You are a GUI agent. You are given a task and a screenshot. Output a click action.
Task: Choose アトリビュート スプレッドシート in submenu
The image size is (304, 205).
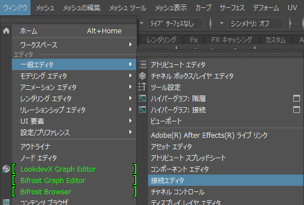click(x=226, y=158)
